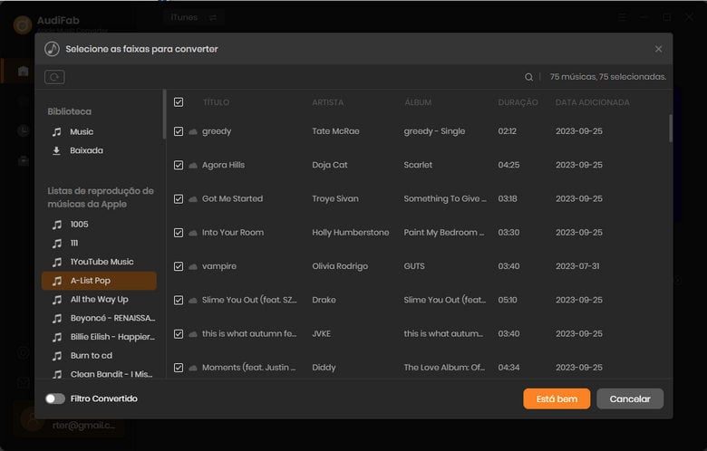Click the note icon of playlist 1005
707x451 pixels.
point(57,225)
